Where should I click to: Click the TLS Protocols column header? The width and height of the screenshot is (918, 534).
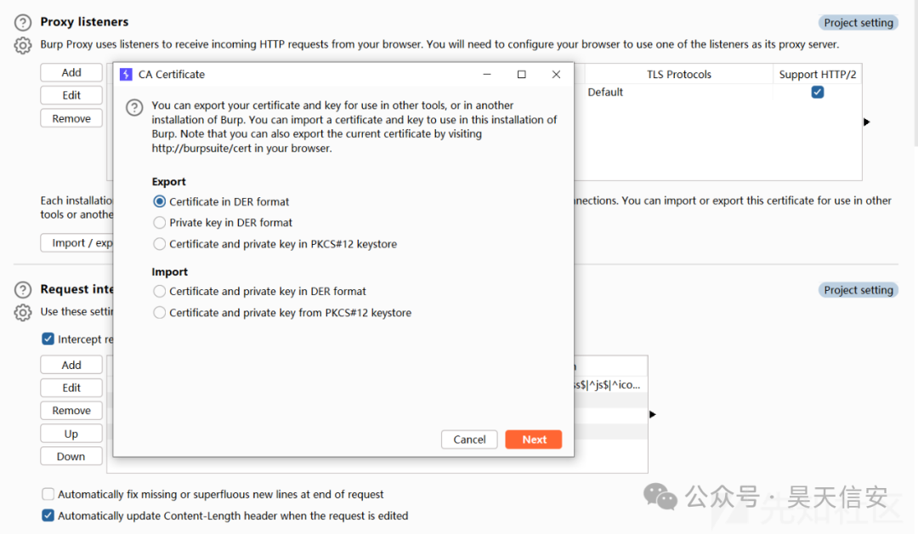pos(678,74)
